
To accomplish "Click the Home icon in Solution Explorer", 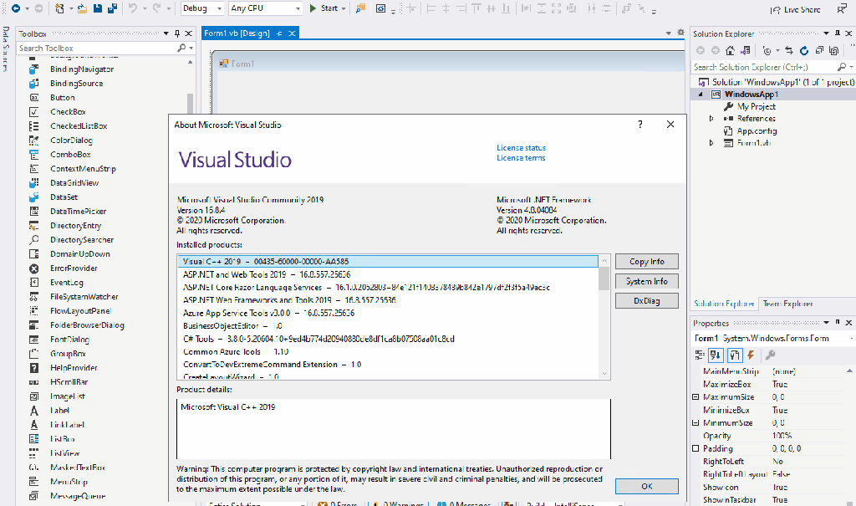I will [x=731, y=50].
